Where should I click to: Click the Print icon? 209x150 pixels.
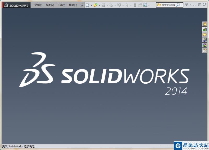(111, 5)
